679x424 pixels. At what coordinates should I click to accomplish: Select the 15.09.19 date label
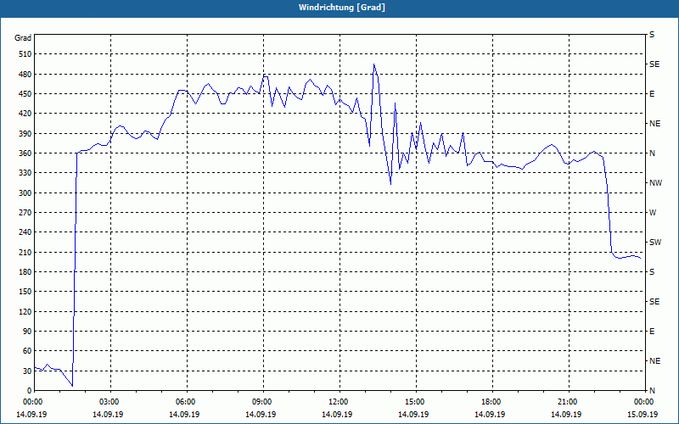[x=643, y=415]
